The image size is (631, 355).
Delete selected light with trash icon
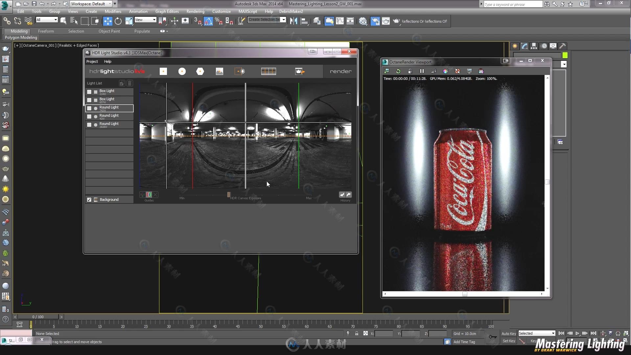click(x=129, y=83)
